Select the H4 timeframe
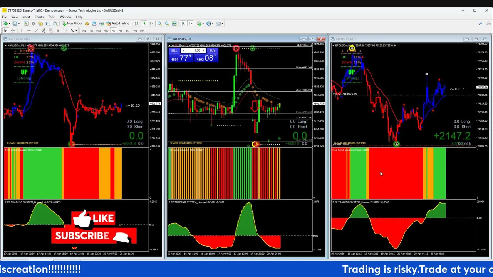The width and height of the screenshot is (493, 277). coord(120,30)
